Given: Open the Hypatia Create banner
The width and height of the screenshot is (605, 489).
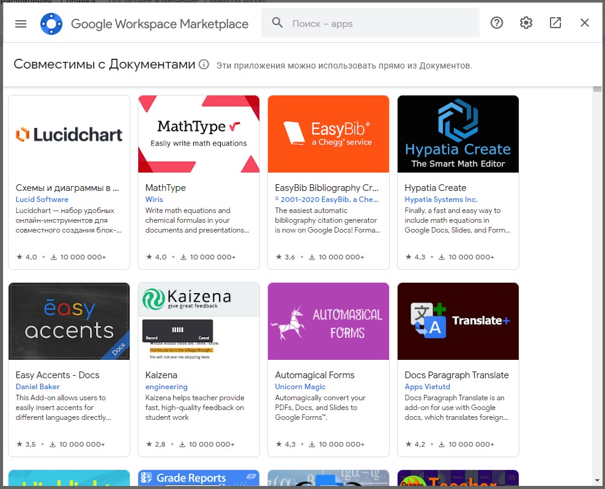Looking at the screenshot, I should tap(458, 134).
